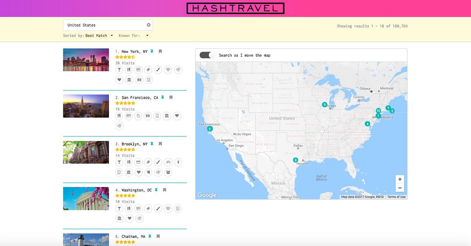
Task: Click the photo frame icon under New York
Action: coord(139,80)
